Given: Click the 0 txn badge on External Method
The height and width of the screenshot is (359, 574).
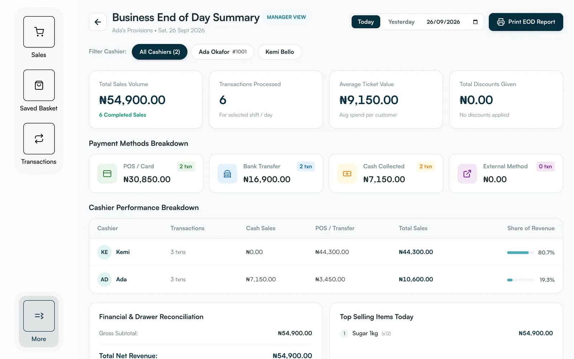Looking at the screenshot, I should (x=545, y=166).
